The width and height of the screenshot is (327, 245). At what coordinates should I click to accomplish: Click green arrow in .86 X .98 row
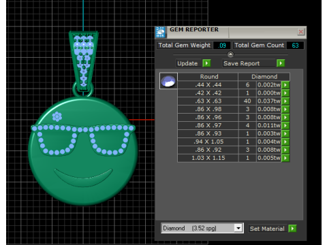[285, 110]
